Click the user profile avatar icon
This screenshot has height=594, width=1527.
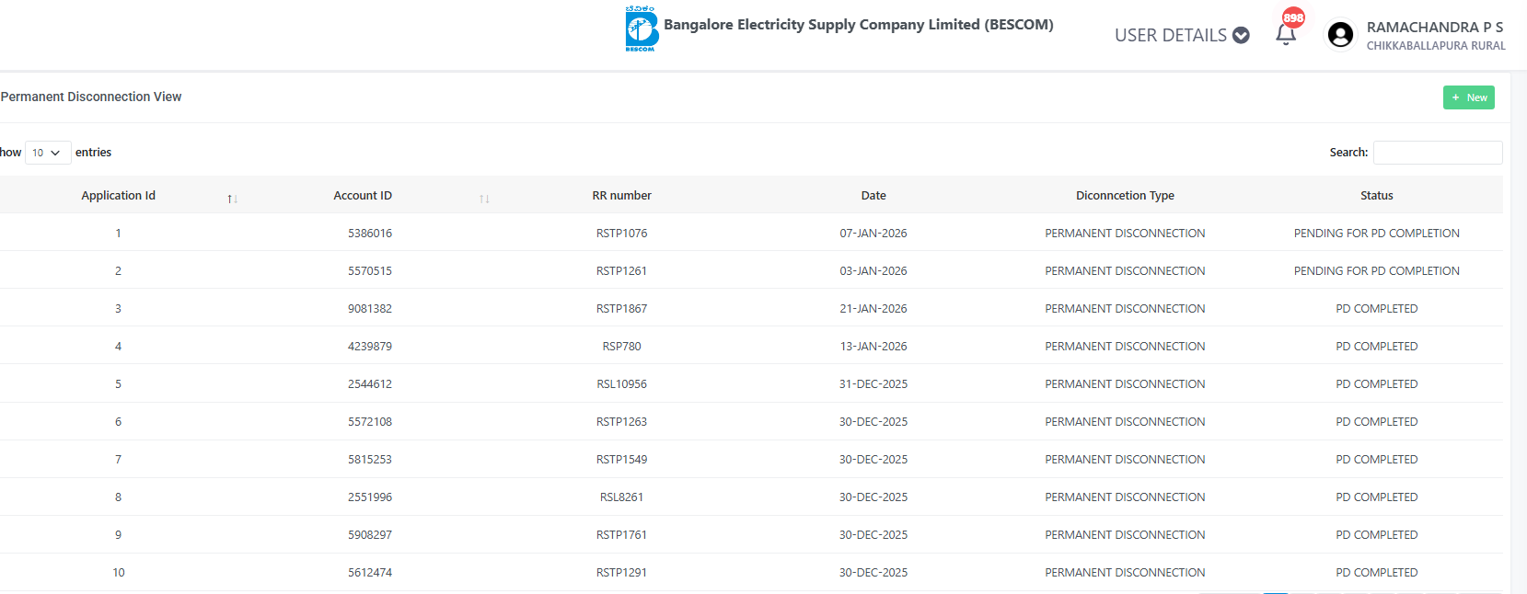pos(1340,35)
